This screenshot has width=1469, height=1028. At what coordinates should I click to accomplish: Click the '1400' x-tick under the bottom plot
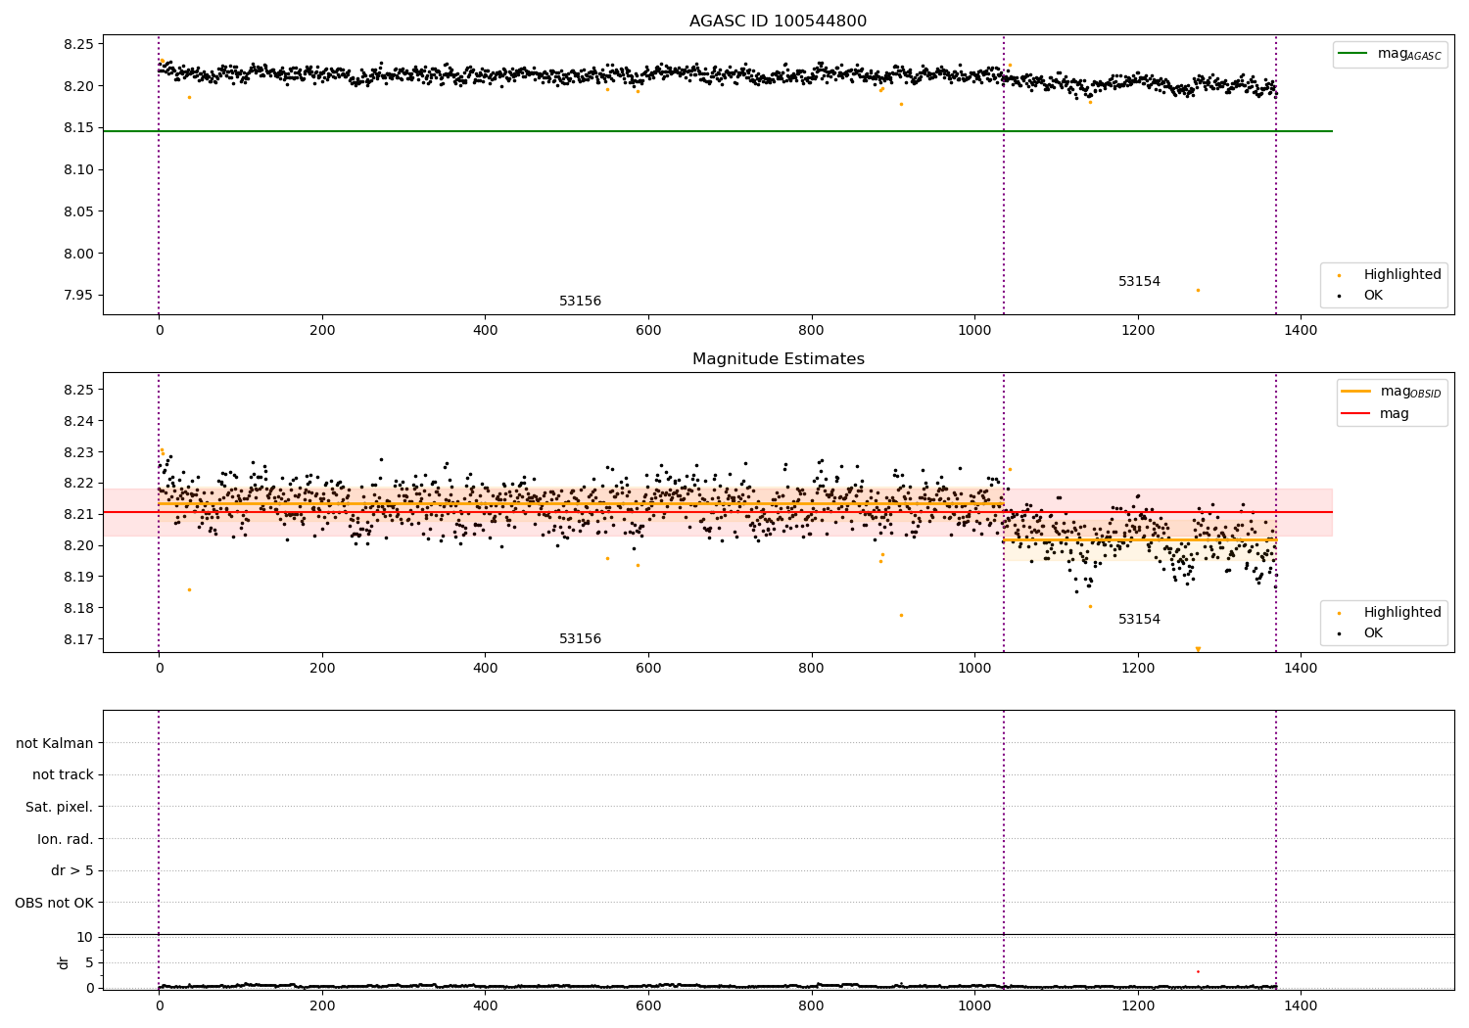tap(1301, 1005)
